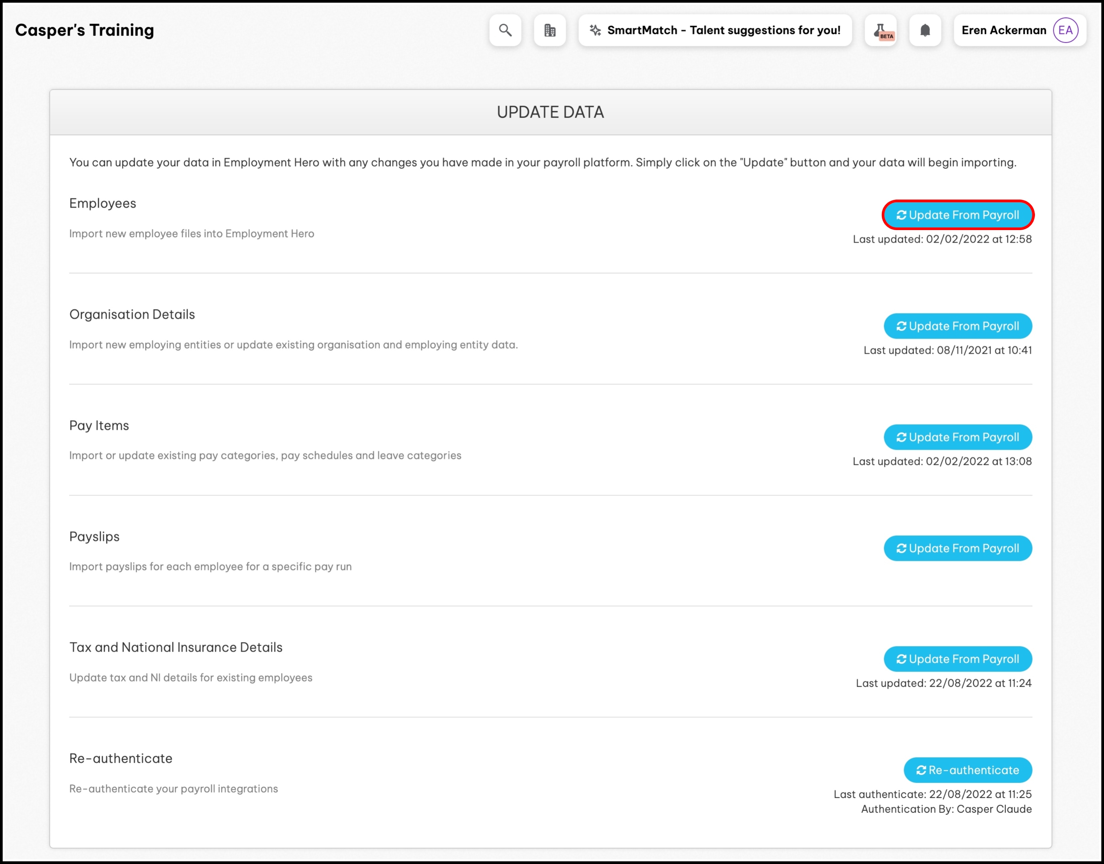This screenshot has width=1104, height=864.
Task: Click the Pay Items section heading
Action: (99, 425)
